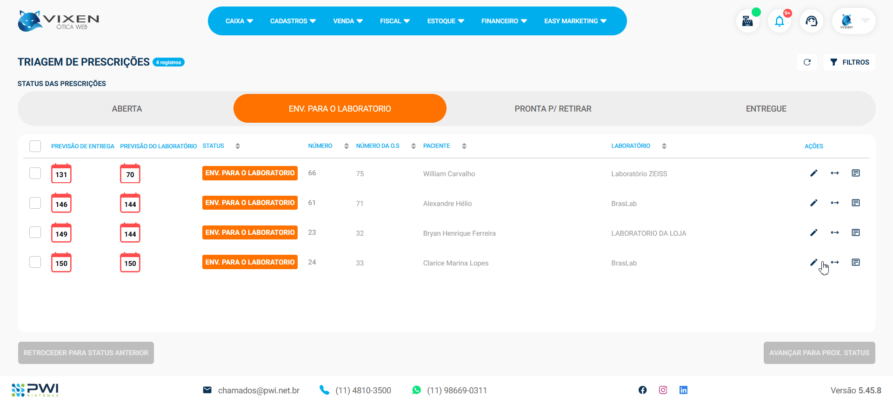
Task: Open the Financeiro dropdown menu
Action: click(x=504, y=21)
